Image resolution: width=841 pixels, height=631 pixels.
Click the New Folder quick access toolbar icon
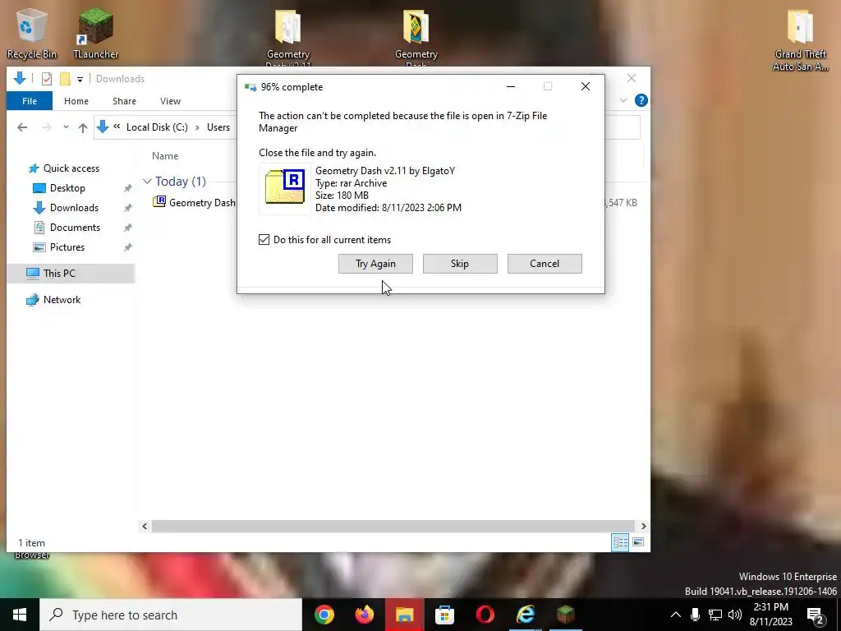coord(65,79)
